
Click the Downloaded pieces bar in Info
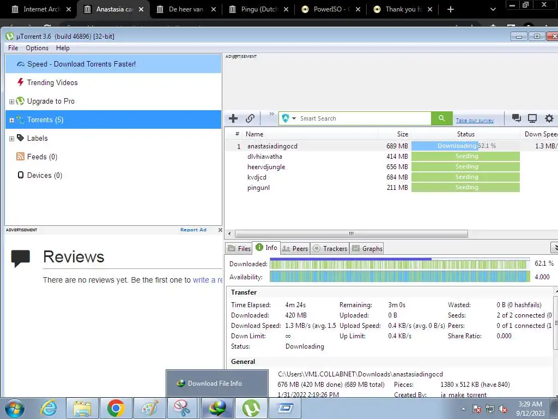click(x=399, y=264)
